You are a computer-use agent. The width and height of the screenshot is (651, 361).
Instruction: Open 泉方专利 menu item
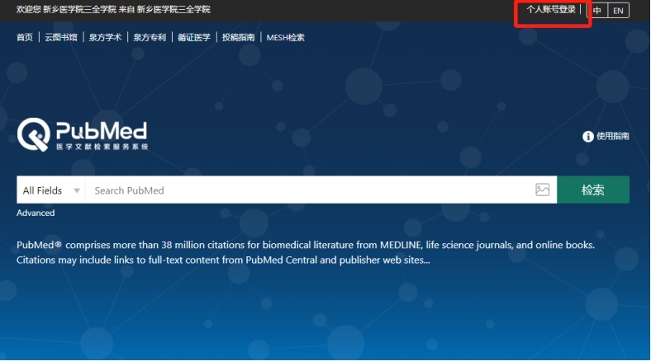[150, 37]
